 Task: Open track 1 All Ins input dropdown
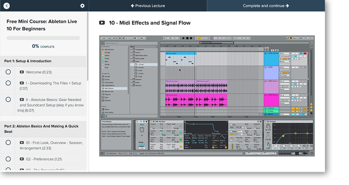click(285, 53)
